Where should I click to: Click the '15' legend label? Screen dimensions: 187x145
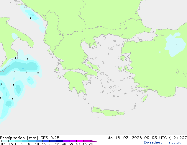(x=44, y=144)
